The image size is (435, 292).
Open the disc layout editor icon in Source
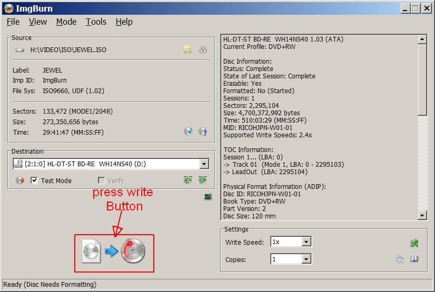(203, 49)
